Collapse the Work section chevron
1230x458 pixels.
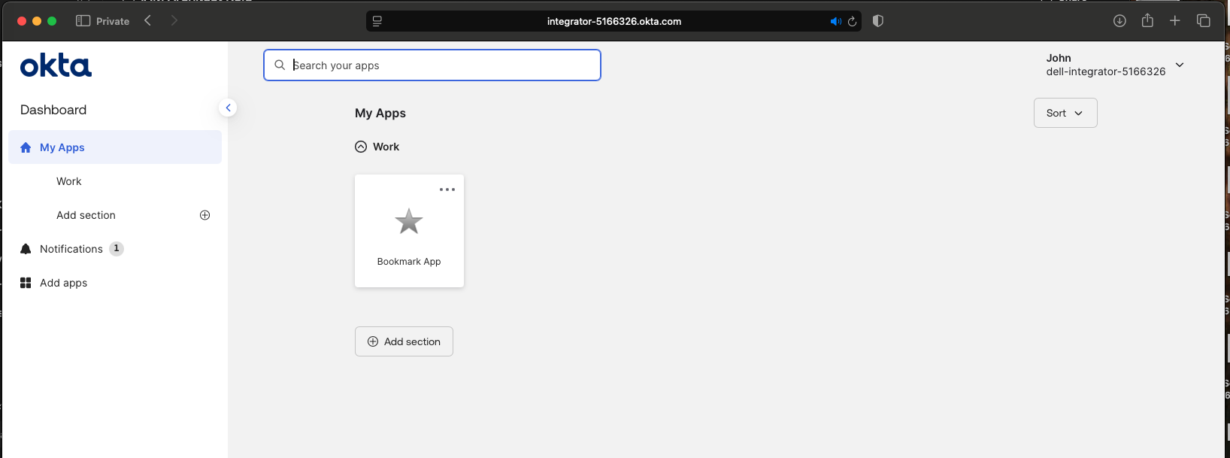[361, 147]
